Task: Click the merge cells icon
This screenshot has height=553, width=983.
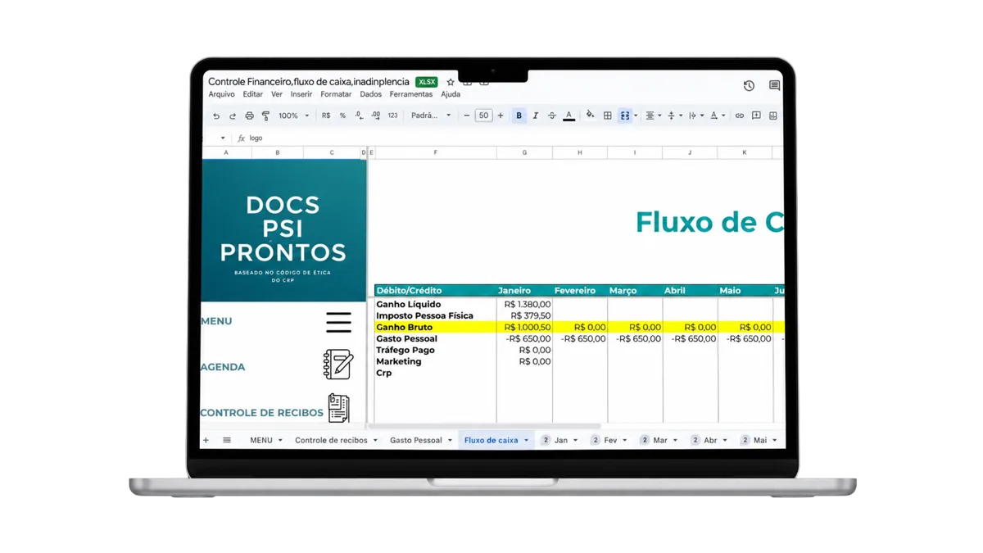Action: [x=625, y=116]
